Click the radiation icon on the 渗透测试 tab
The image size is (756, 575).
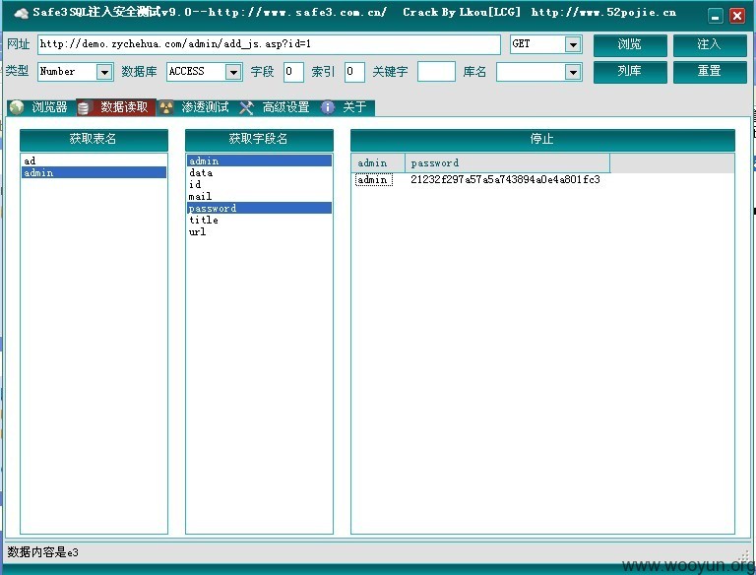point(166,107)
